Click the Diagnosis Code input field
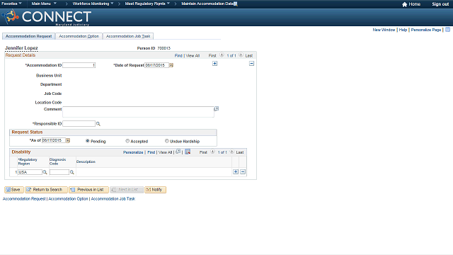Viewport: 453px width, 255px height. 59,172
